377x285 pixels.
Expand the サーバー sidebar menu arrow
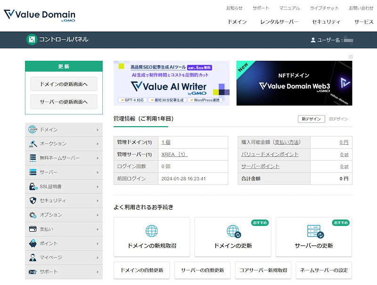98,172
